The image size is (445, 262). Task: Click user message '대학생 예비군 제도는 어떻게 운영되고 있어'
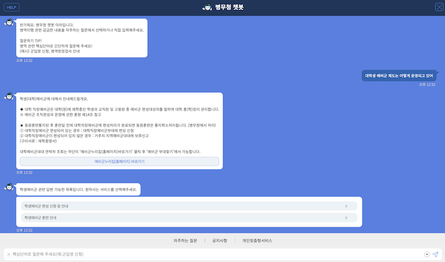(399, 76)
